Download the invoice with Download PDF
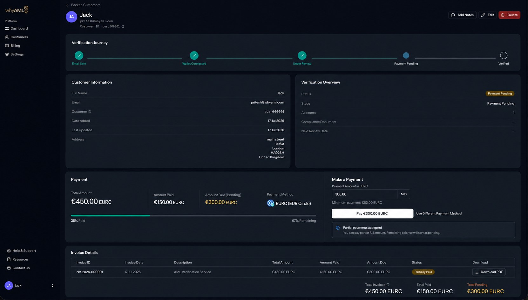The height and width of the screenshot is (300, 528). point(489,272)
